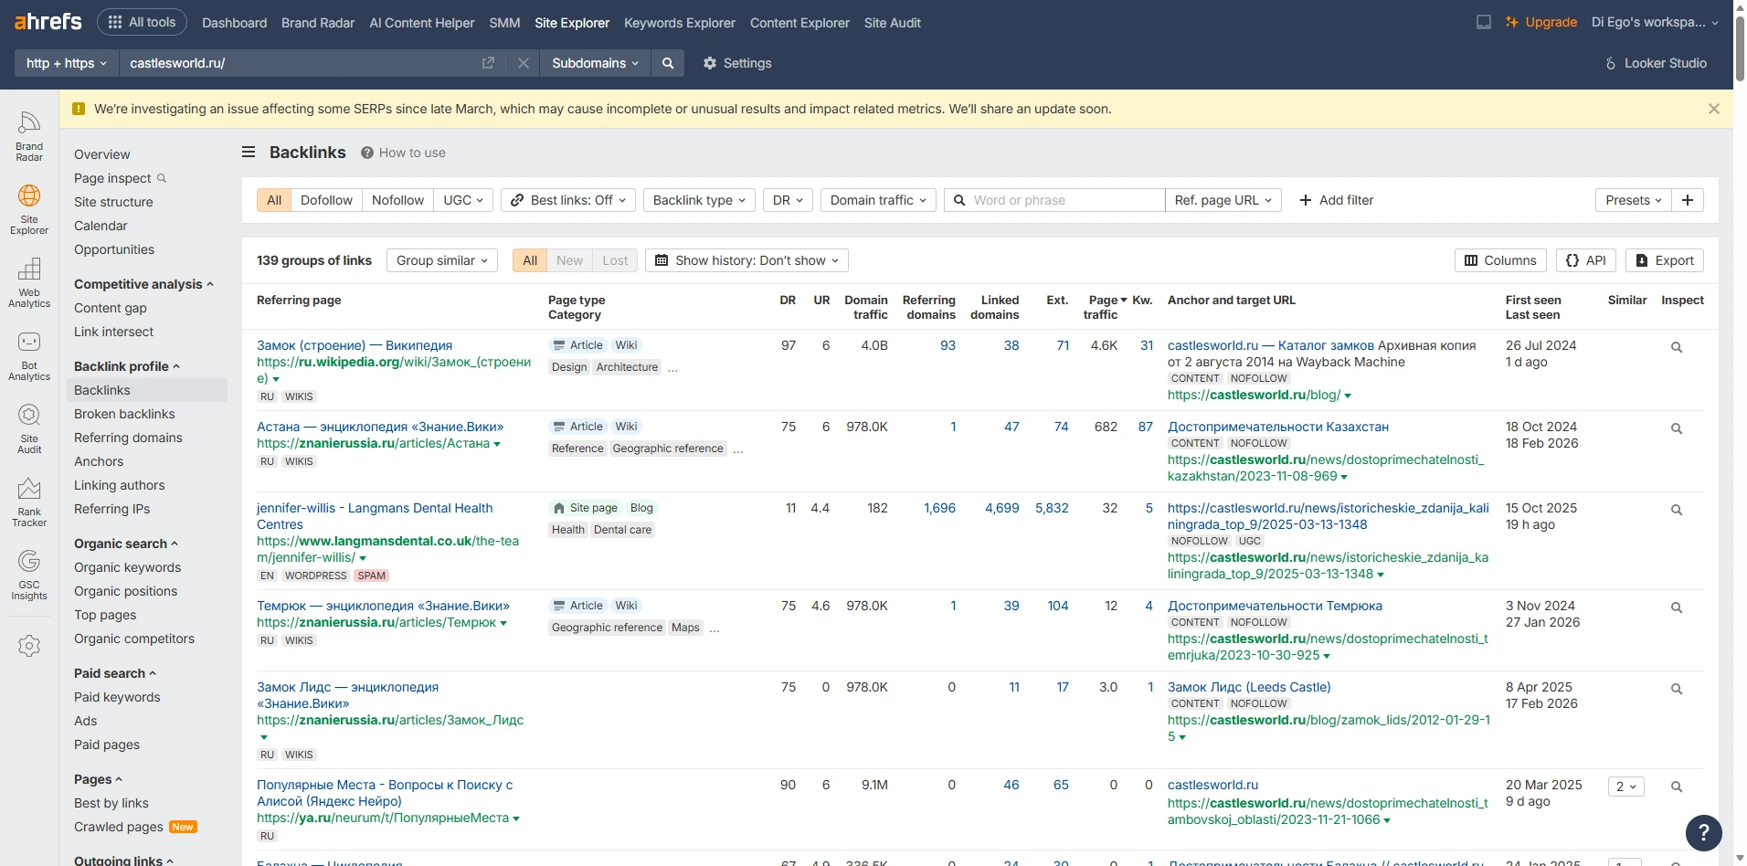Click Add filter button

click(x=1336, y=200)
